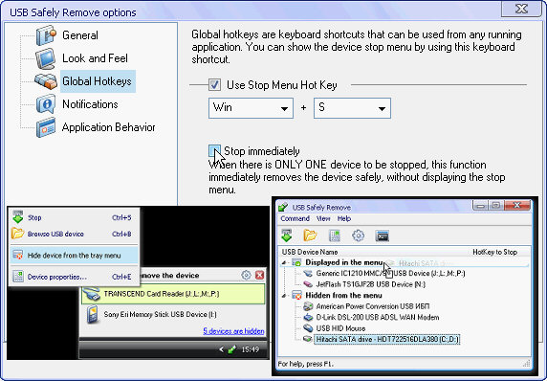The width and height of the screenshot is (547, 381).
Task: Click the Application Behavior window icon
Action: [x=46, y=127]
